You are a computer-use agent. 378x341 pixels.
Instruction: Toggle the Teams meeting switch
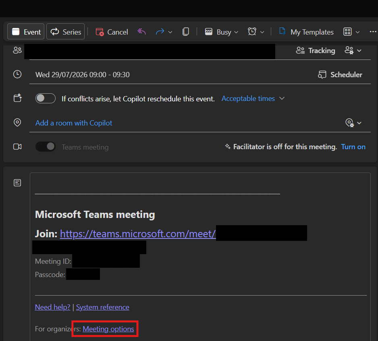pos(45,146)
